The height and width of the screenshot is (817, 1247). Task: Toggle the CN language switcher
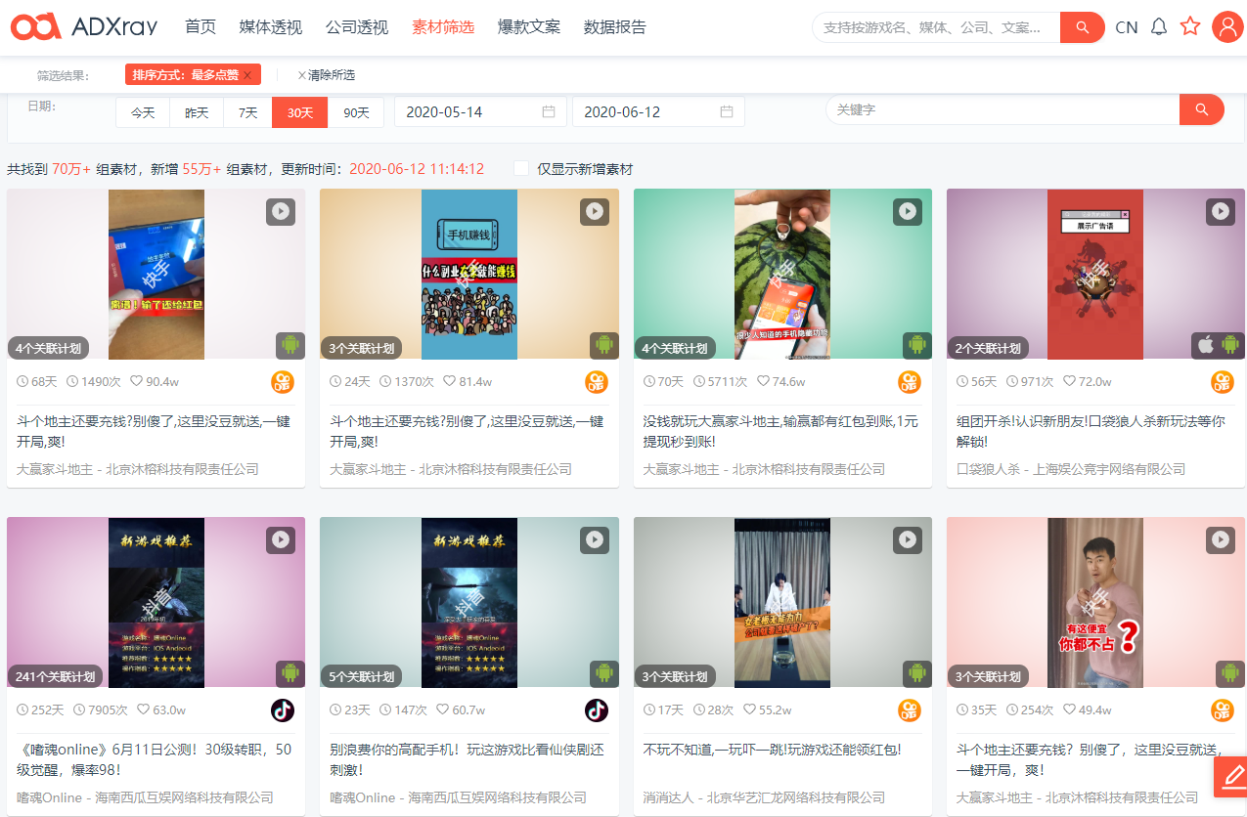1126,27
